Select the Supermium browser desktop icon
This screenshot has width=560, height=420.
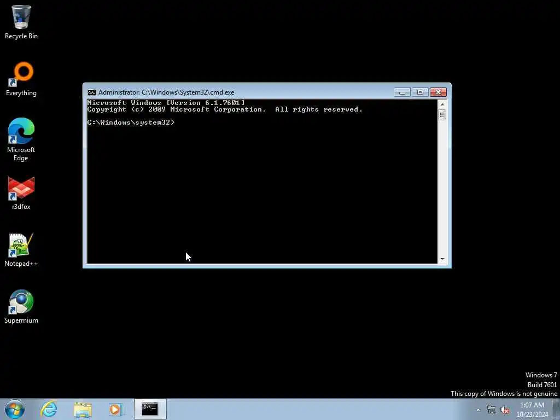21,307
